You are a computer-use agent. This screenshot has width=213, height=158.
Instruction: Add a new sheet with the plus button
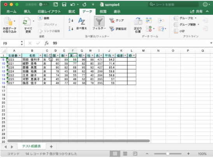point(51,146)
